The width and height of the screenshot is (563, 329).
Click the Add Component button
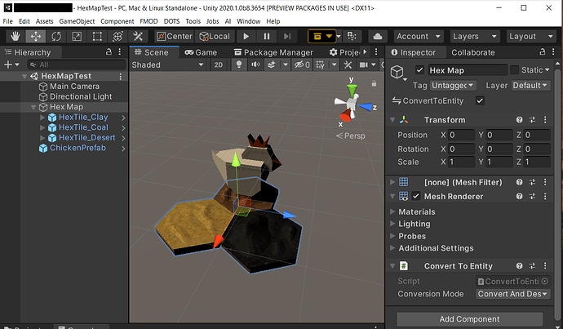pos(469,319)
